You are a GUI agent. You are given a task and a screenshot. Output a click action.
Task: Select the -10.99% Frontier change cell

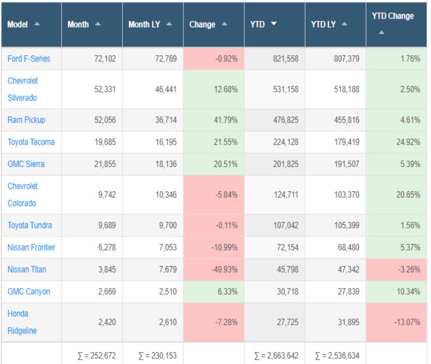[x=214, y=248]
